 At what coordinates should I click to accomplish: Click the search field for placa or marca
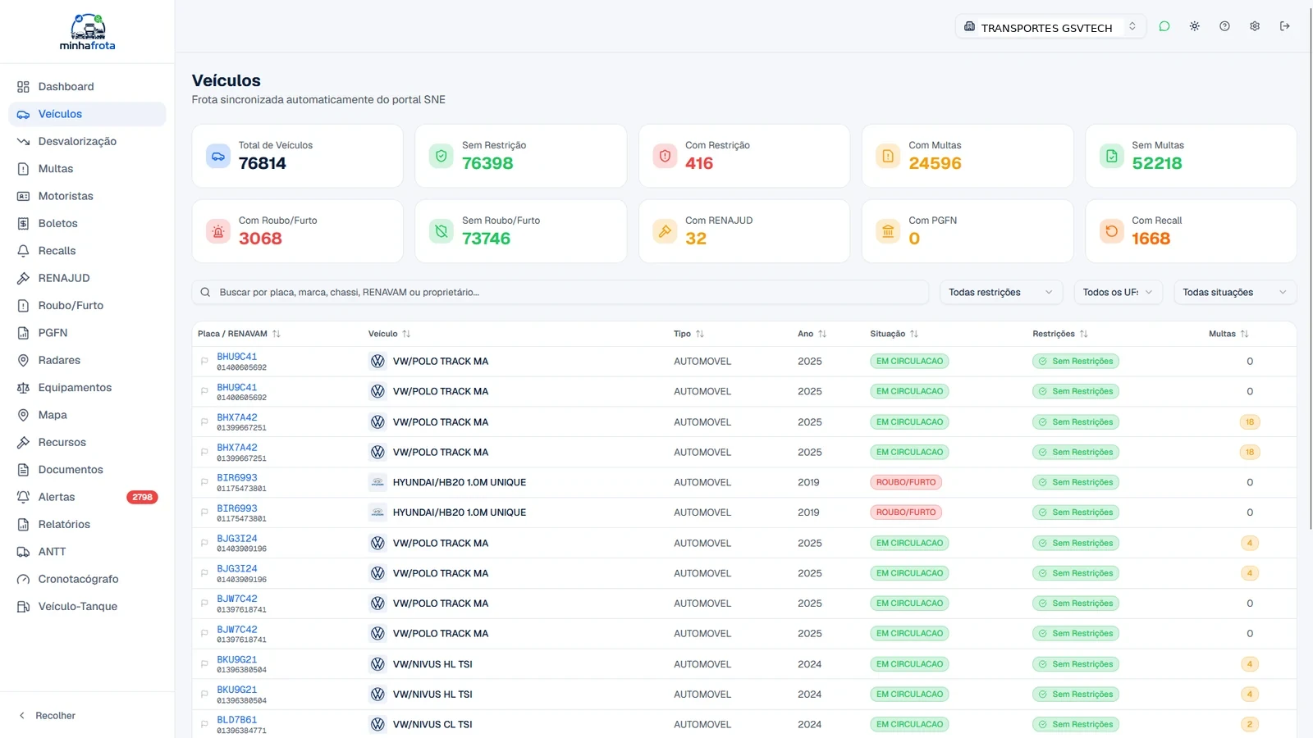point(560,292)
